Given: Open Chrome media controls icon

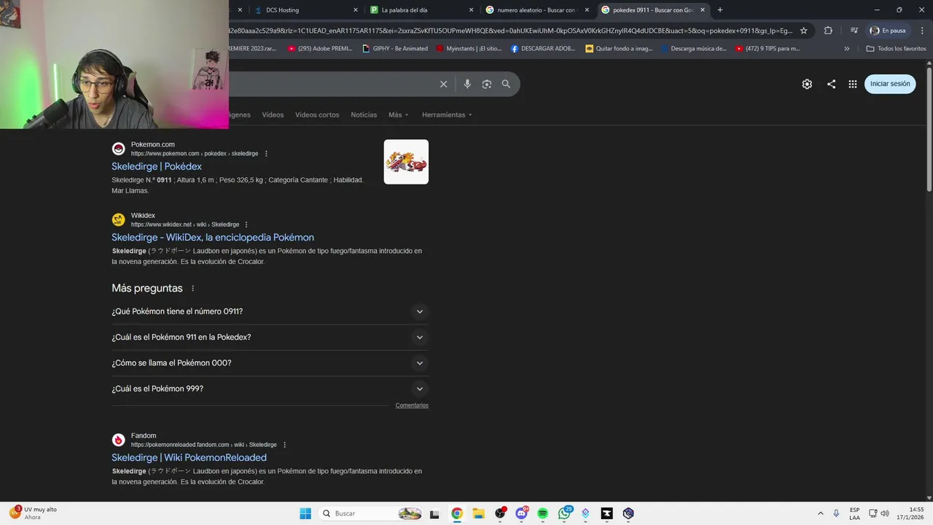Looking at the screenshot, I should point(854,31).
